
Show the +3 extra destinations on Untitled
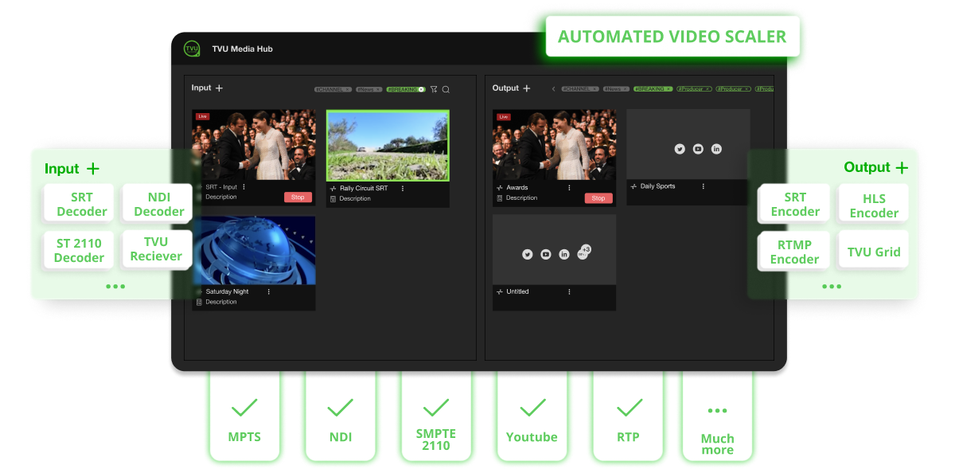pyautogui.click(x=584, y=251)
